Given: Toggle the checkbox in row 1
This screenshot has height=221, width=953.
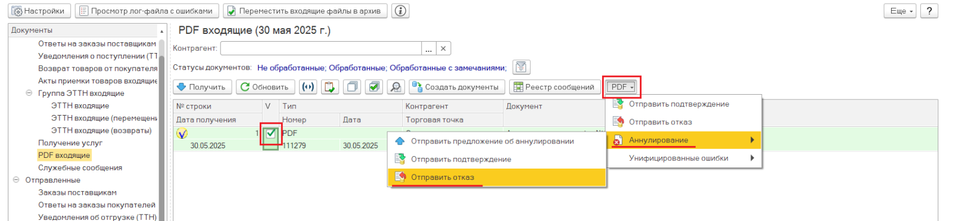Looking at the screenshot, I should tap(271, 133).
